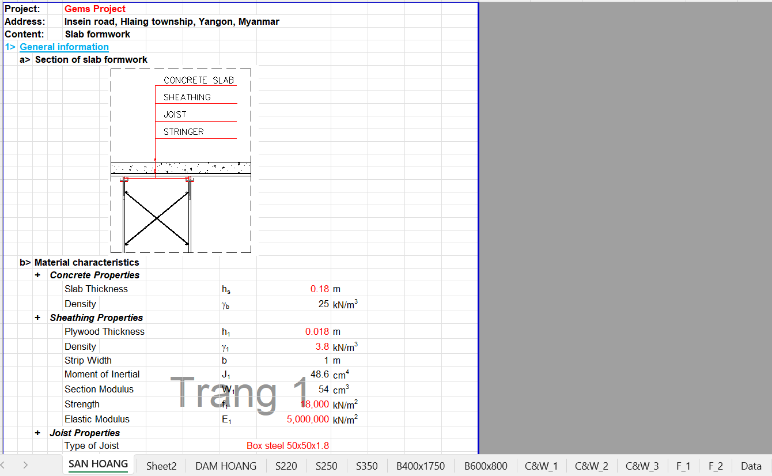Open the S350 sheet tab

click(x=367, y=466)
